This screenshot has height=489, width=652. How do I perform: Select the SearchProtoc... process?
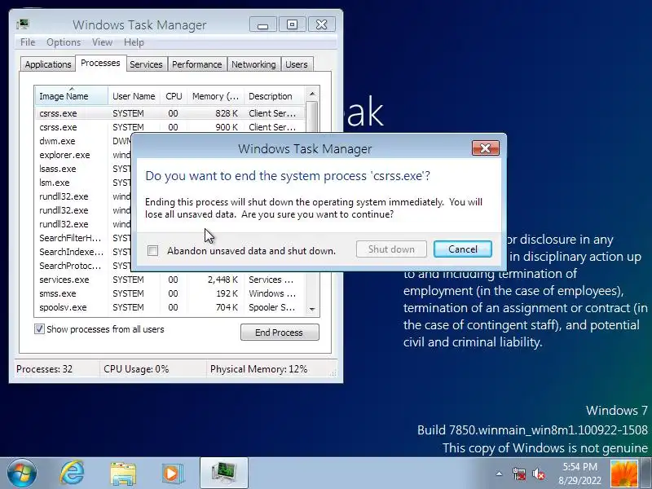83,266
